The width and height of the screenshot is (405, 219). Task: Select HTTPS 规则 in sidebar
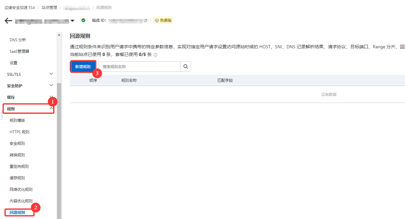(20, 132)
